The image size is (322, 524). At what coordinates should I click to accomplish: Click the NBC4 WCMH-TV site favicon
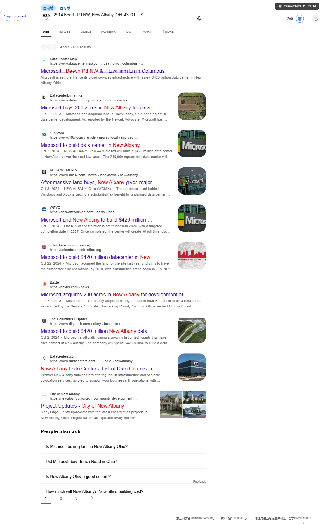coord(44,172)
